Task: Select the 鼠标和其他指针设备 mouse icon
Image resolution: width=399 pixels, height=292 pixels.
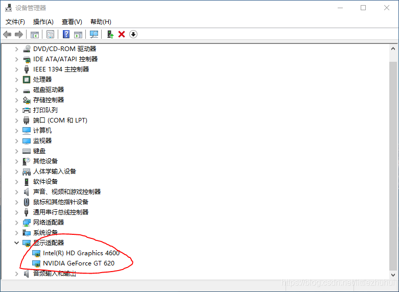Action: point(27,202)
